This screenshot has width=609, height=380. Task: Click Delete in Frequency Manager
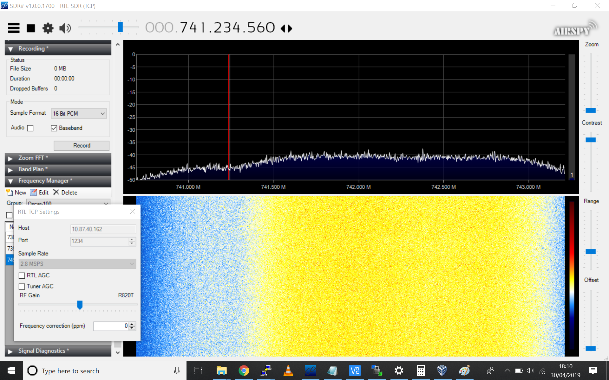[x=65, y=193]
